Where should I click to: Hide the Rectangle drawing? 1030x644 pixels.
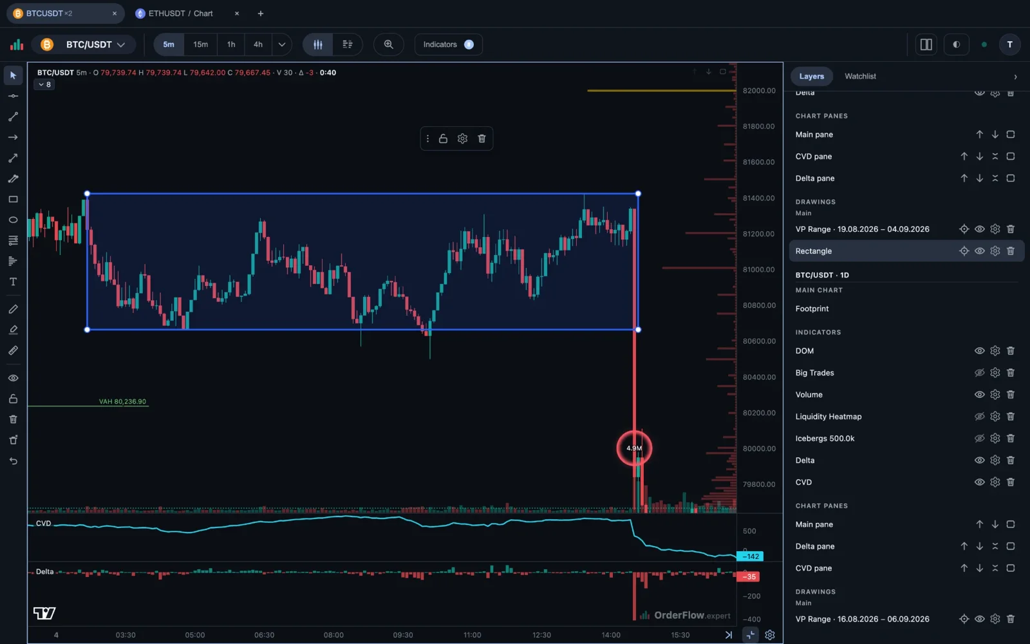[x=980, y=251]
